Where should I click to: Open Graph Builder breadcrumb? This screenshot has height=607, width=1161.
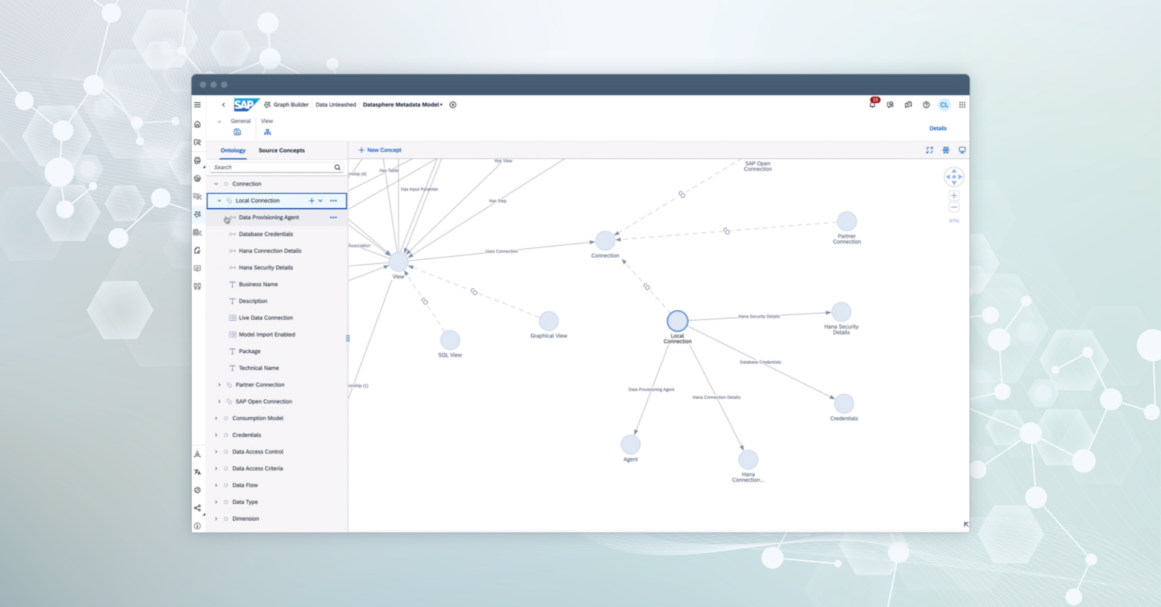pos(291,105)
